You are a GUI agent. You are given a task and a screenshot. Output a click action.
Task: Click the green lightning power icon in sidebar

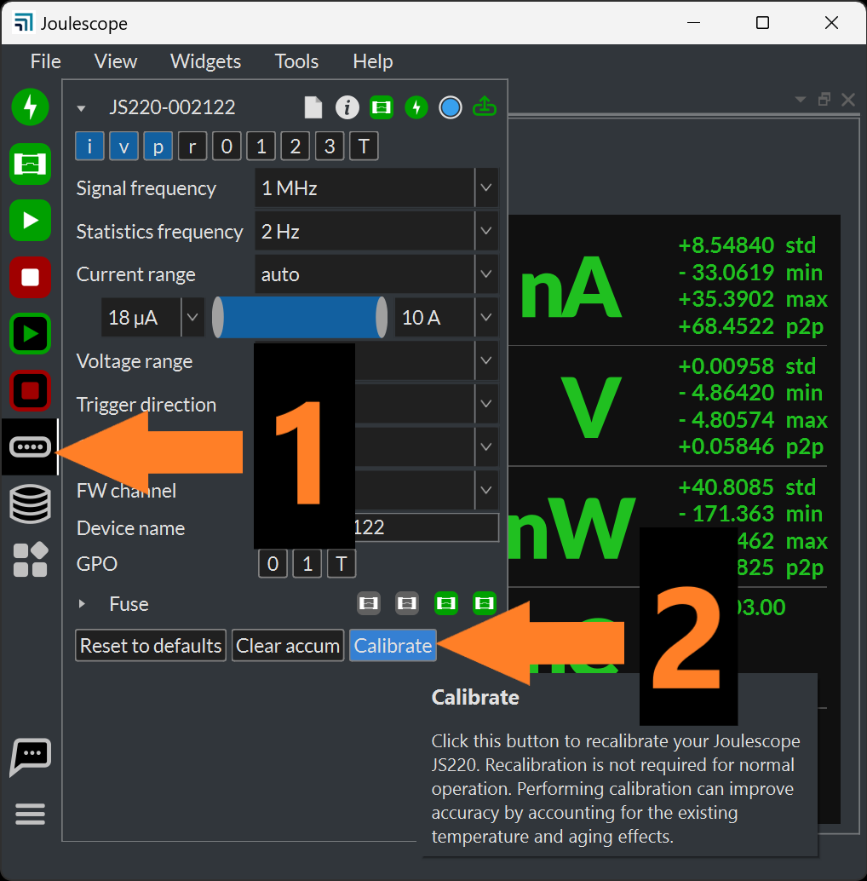(31, 107)
